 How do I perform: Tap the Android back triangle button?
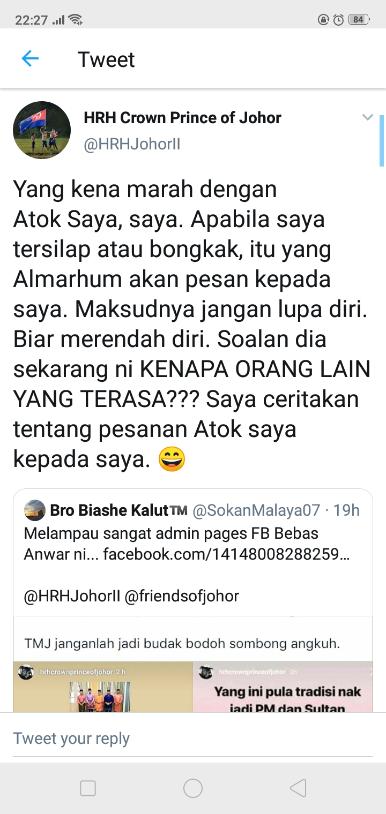click(298, 788)
